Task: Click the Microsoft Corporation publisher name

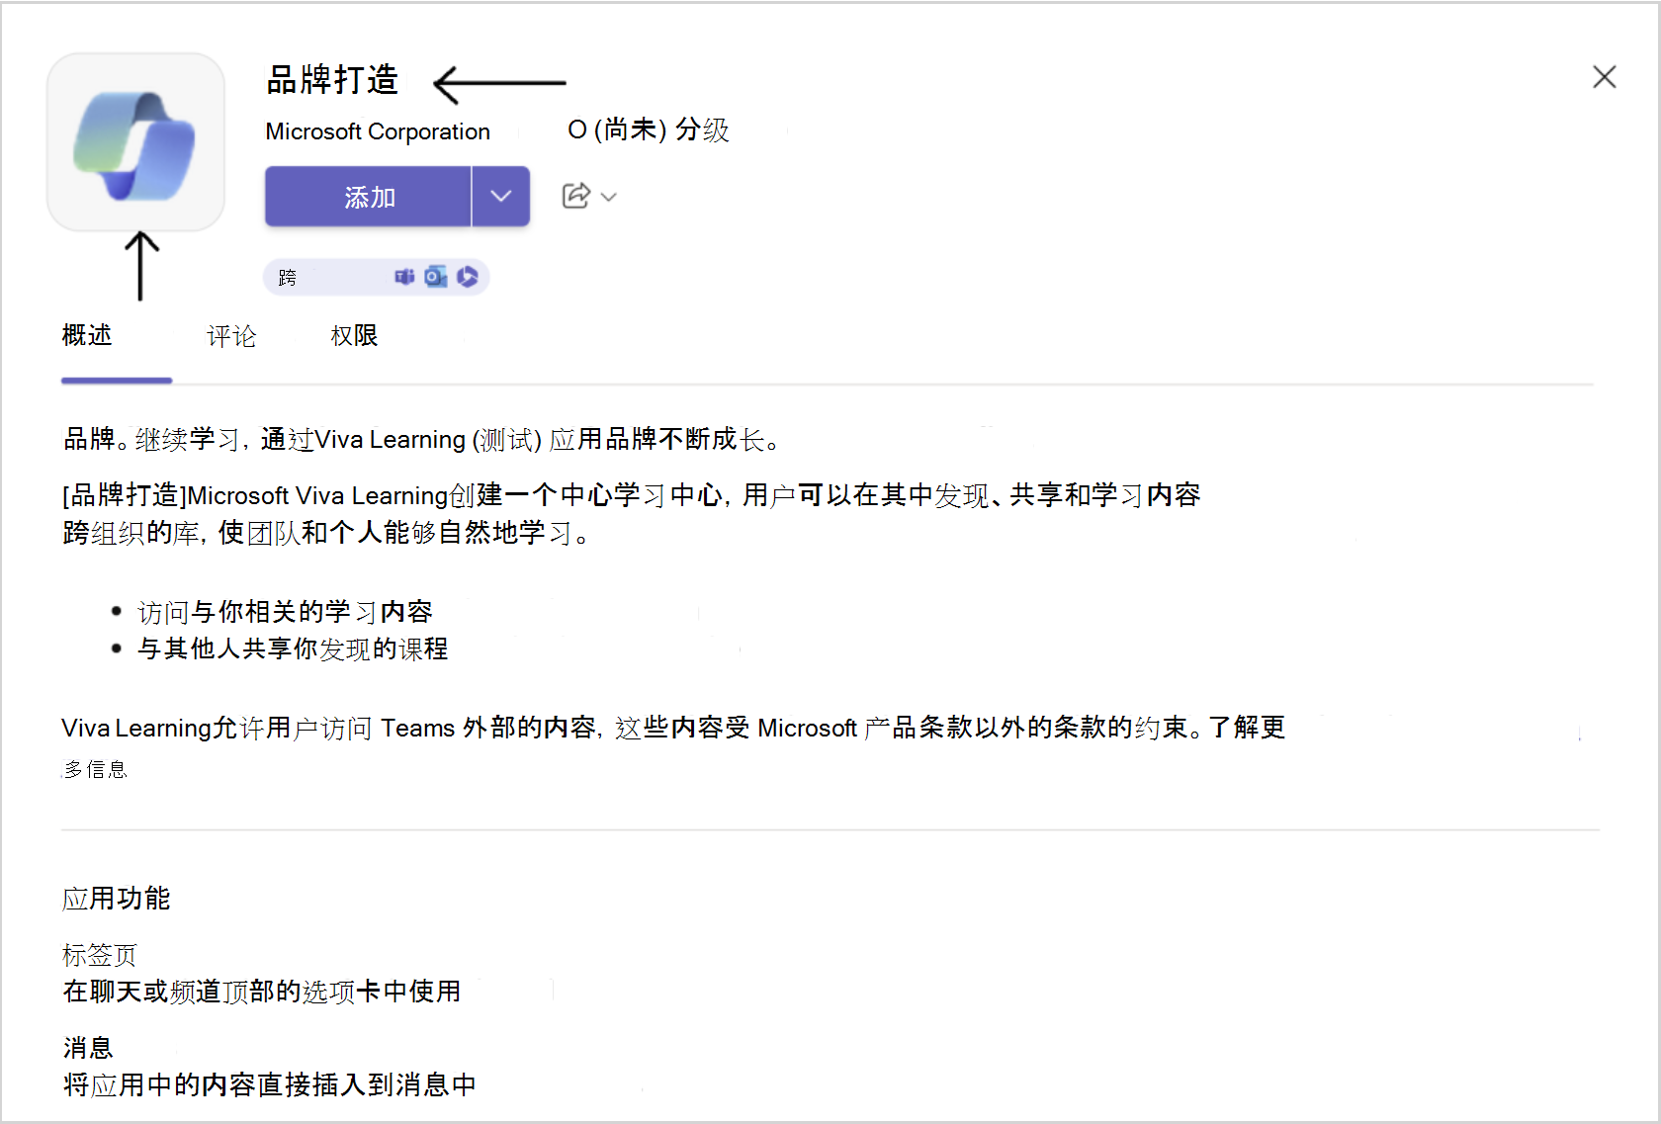Action: point(377,130)
